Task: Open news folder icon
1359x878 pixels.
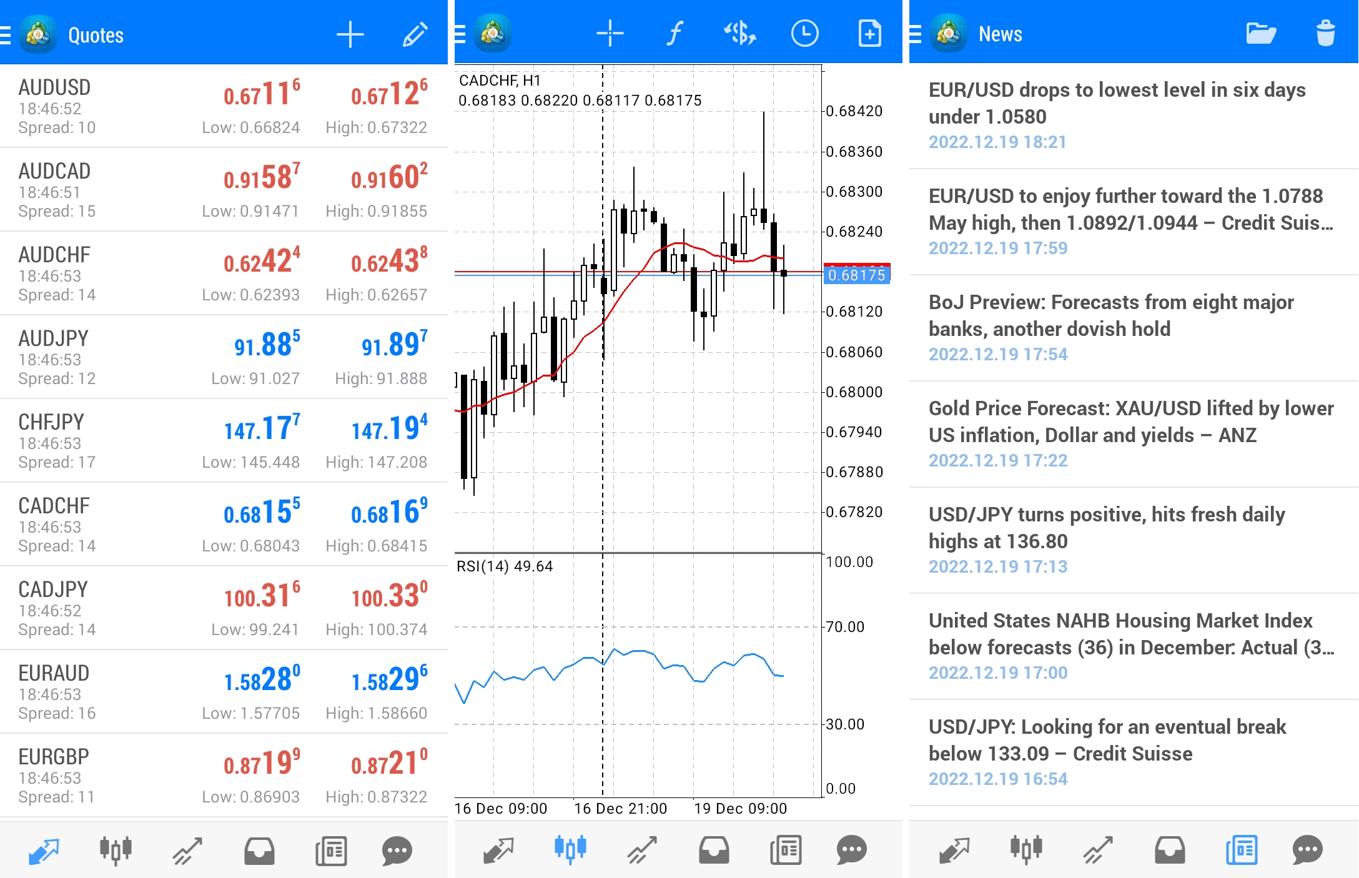Action: tap(1261, 34)
